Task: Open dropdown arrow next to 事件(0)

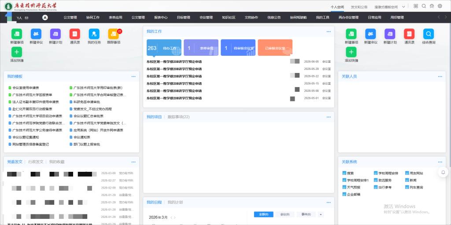Action: [x=321, y=214]
